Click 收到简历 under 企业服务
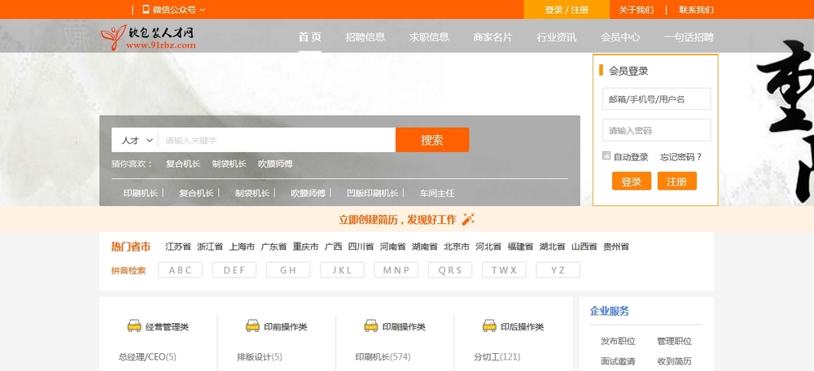The height and width of the screenshot is (371, 814). pyautogui.click(x=674, y=361)
